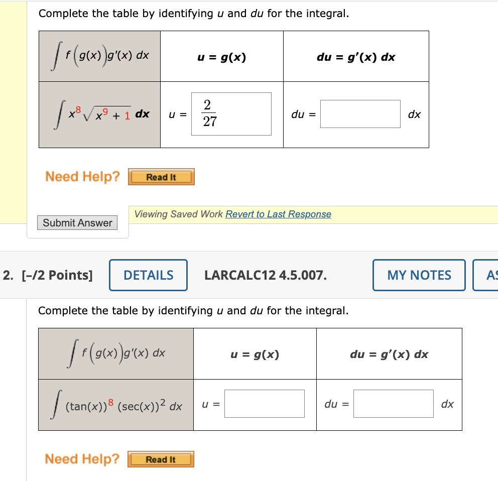Click the du = g'(x) dx header cell
This screenshot has height=481, width=498.
(356, 56)
